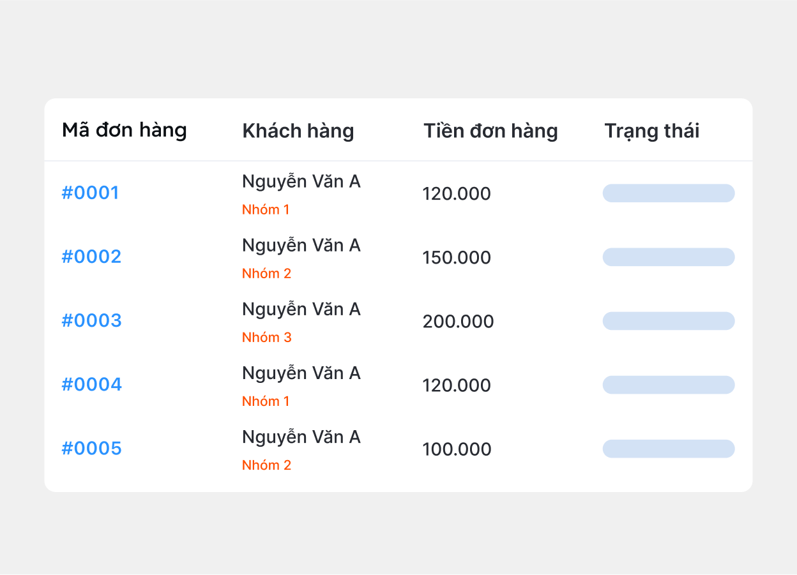Select 'Nhóm 2' label in order #0002 row
Viewport: 797px width, 575px height.
pos(266,273)
